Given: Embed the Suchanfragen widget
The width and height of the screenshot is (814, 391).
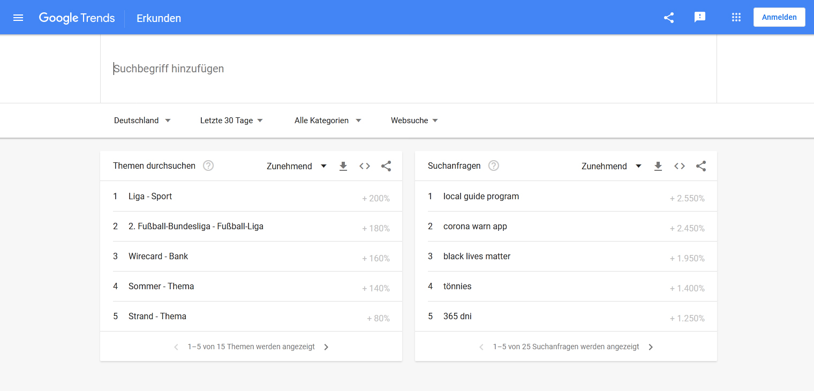Looking at the screenshot, I should coord(680,166).
